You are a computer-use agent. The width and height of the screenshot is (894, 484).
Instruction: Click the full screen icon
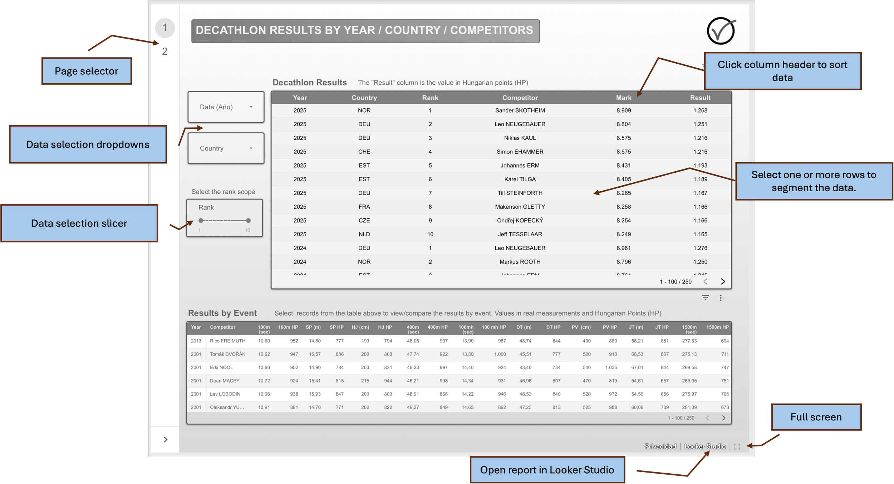click(x=737, y=446)
